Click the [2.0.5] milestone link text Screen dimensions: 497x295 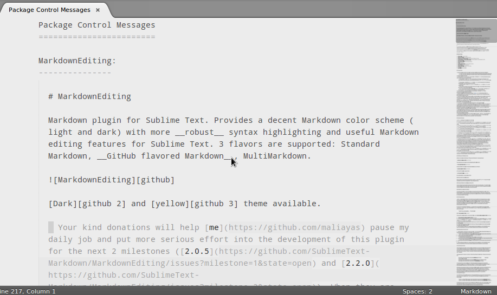pos(197,251)
